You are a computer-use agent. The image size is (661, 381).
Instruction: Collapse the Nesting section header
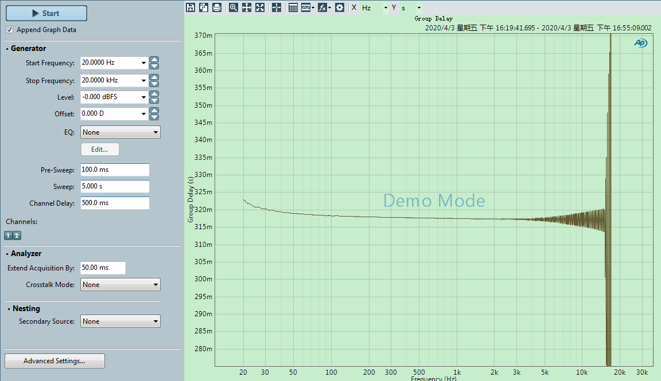(24, 309)
